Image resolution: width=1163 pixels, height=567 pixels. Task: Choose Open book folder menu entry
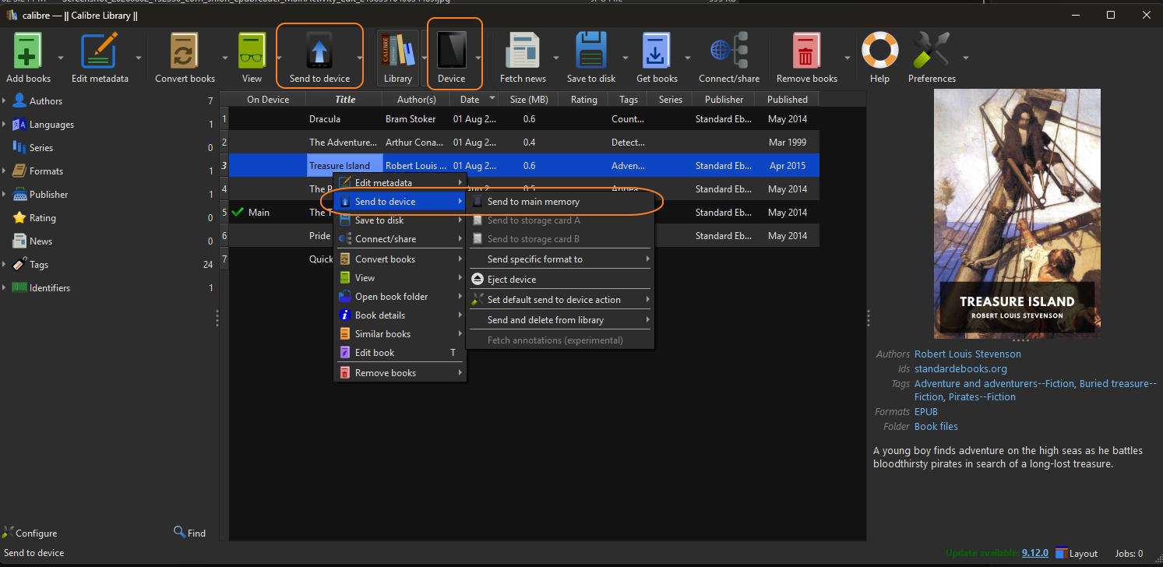tap(400, 297)
